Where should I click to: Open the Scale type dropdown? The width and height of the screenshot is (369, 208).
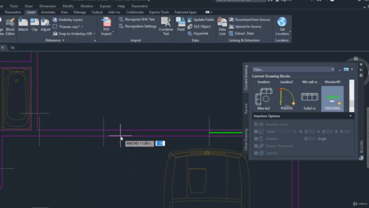[x=281, y=132]
